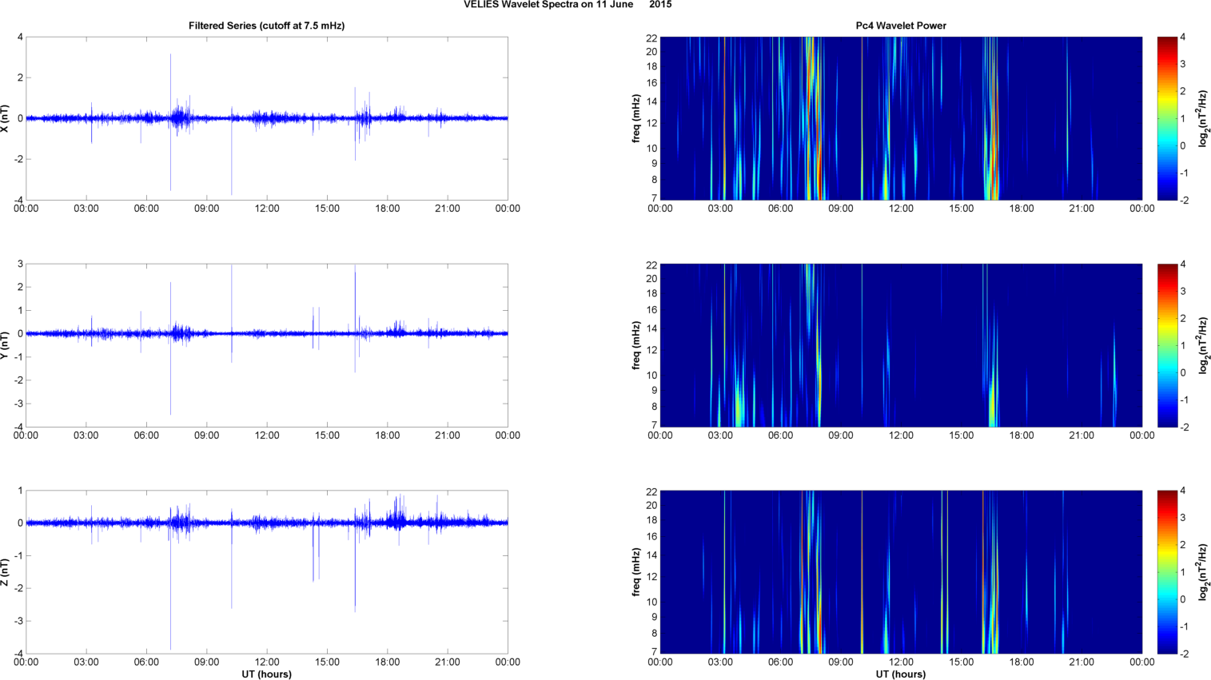Click the middle spectrogram's color bar
The image size is (1211, 680).
(x=1167, y=345)
